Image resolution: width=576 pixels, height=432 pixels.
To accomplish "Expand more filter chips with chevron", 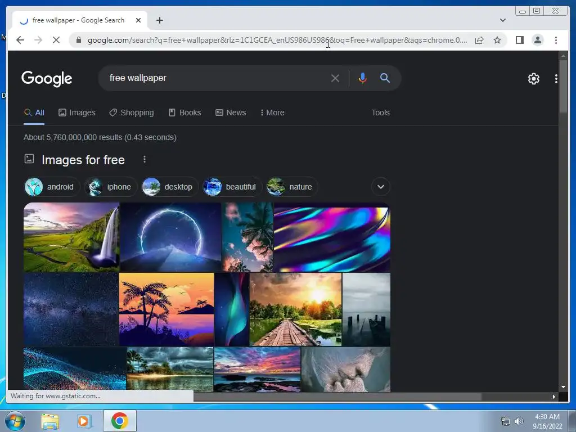I will (381, 187).
